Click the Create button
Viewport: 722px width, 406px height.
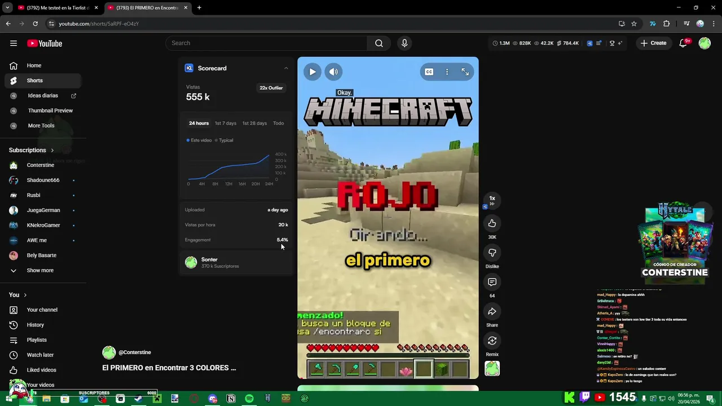(653, 43)
